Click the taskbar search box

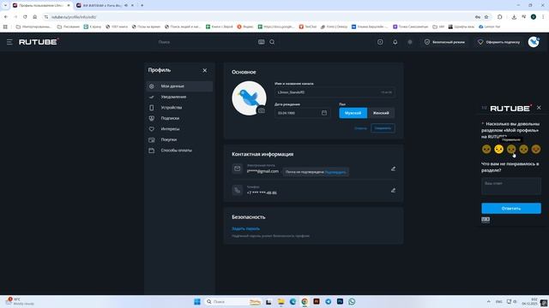(232, 302)
